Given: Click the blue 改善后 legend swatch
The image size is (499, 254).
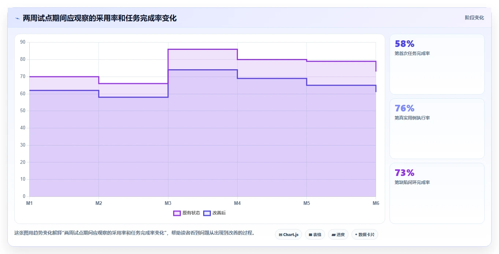Looking at the screenshot, I should click(207, 213).
